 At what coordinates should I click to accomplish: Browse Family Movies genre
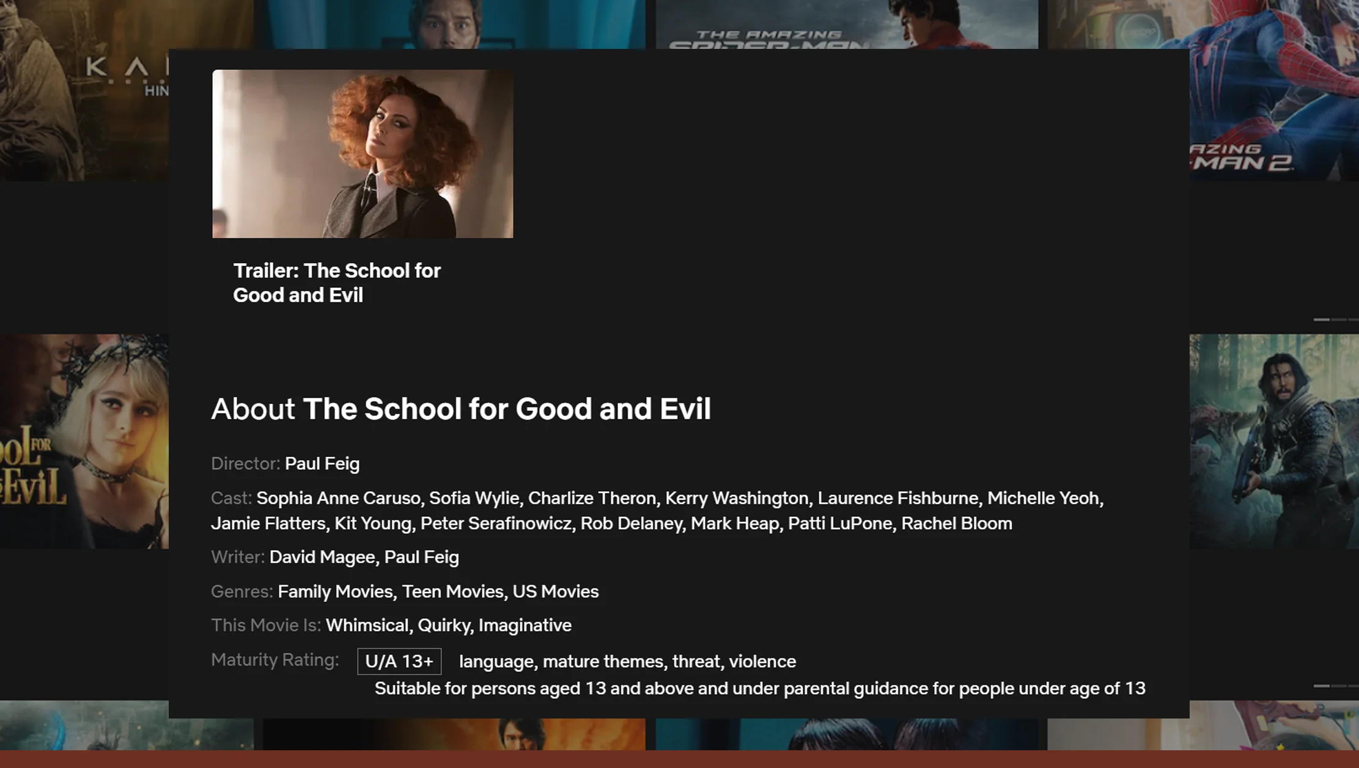335,591
